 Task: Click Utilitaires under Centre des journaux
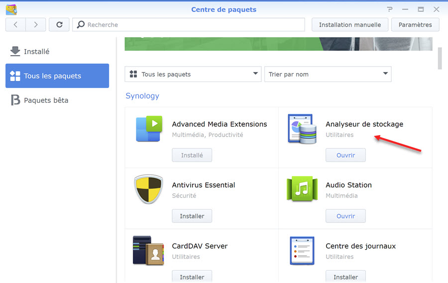point(339,257)
